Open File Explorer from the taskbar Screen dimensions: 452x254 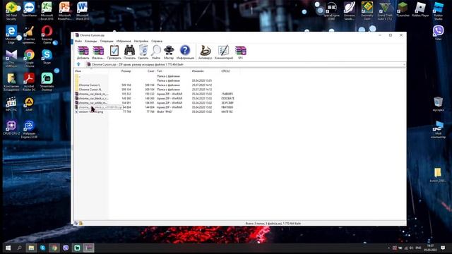pyautogui.click(x=31, y=248)
